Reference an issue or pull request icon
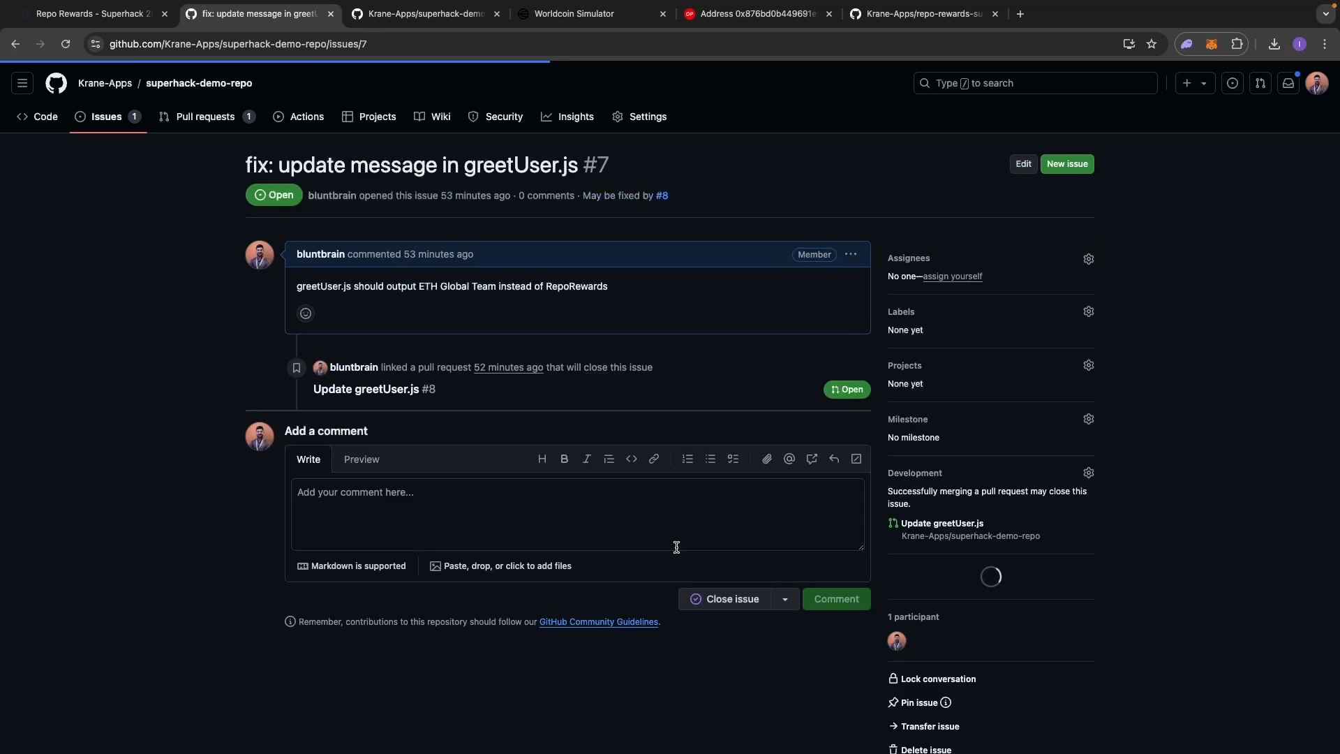Image resolution: width=1340 pixels, height=754 pixels. pos(812,459)
